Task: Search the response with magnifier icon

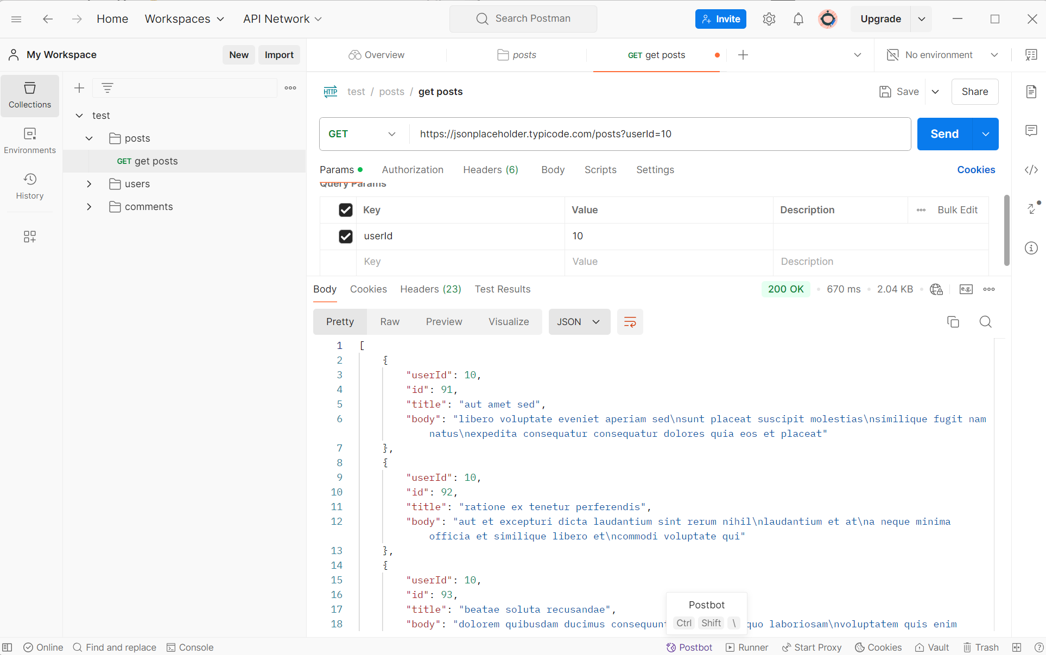Action: tap(985, 322)
